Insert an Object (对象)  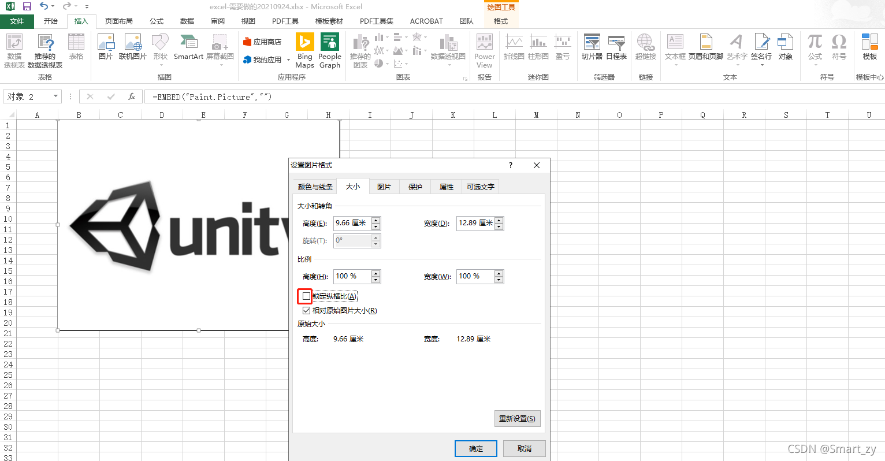[x=786, y=47]
